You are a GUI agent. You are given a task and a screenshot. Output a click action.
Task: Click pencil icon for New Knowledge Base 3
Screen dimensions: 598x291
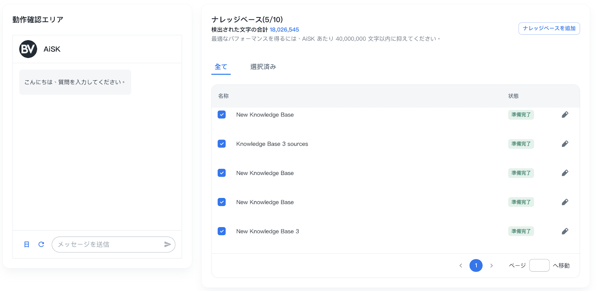coord(565,231)
